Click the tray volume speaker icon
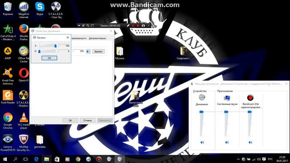 coord(259,159)
